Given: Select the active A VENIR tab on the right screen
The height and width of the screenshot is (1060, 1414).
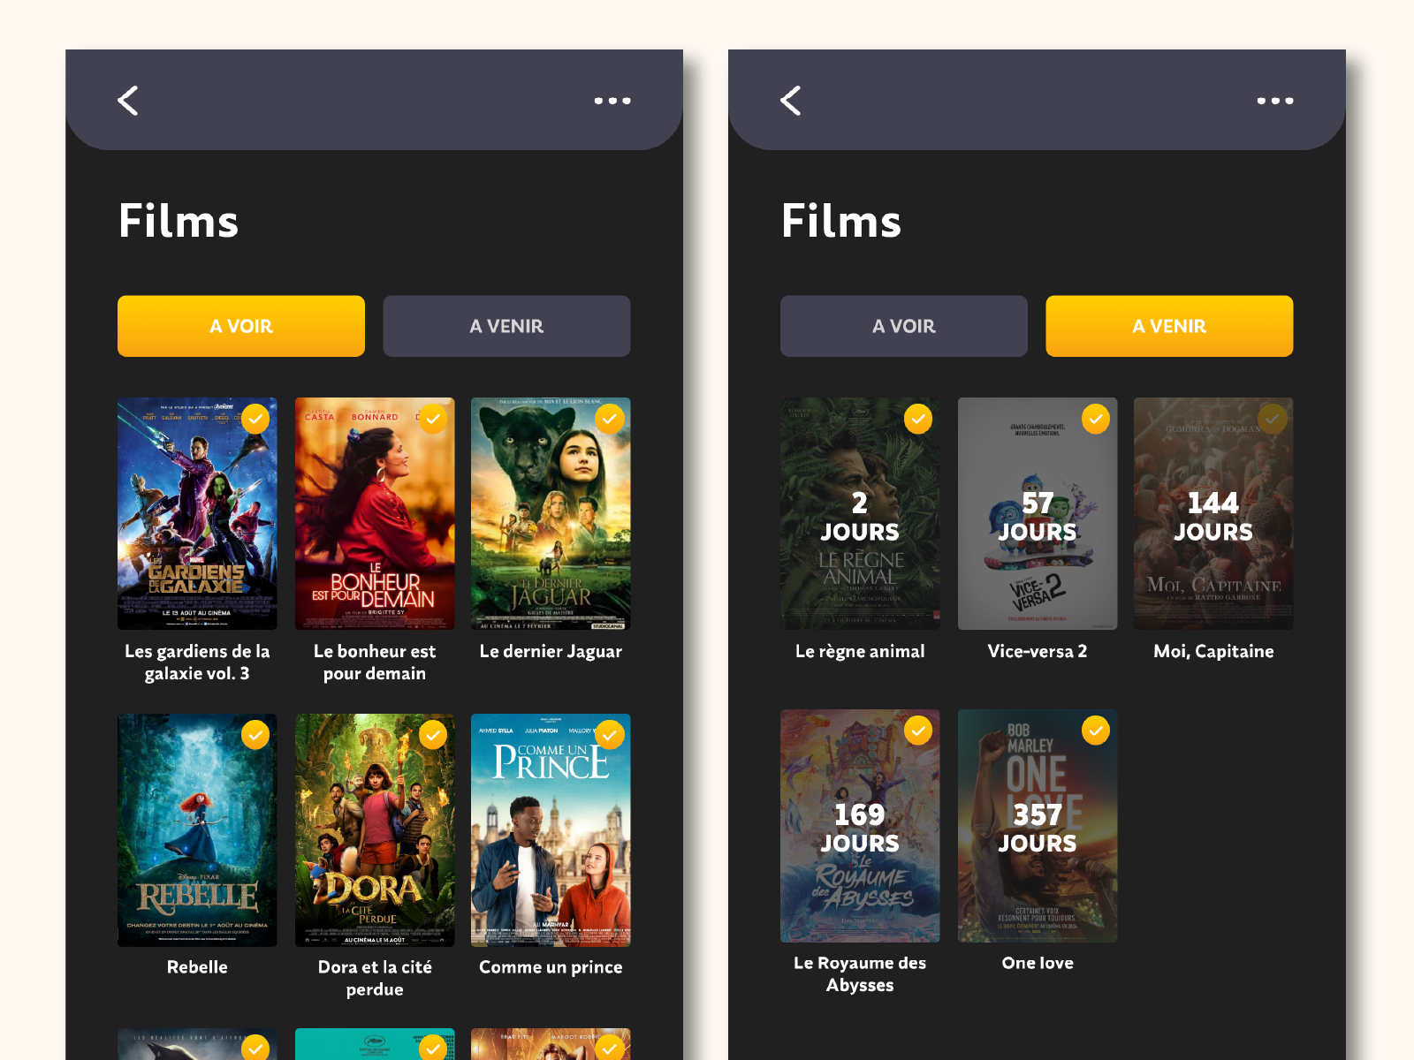Looking at the screenshot, I should click(1169, 326).
